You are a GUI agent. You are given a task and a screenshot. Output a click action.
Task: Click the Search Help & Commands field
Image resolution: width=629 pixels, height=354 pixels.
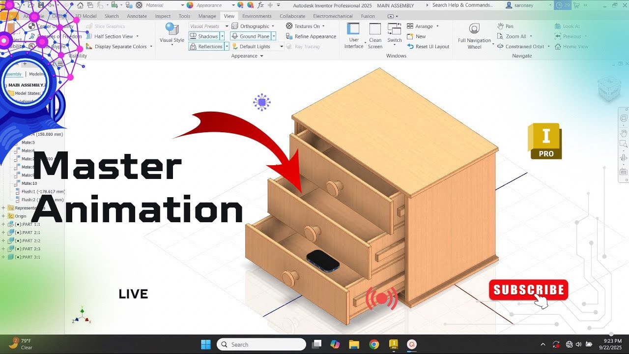click(x=462, y=5)
